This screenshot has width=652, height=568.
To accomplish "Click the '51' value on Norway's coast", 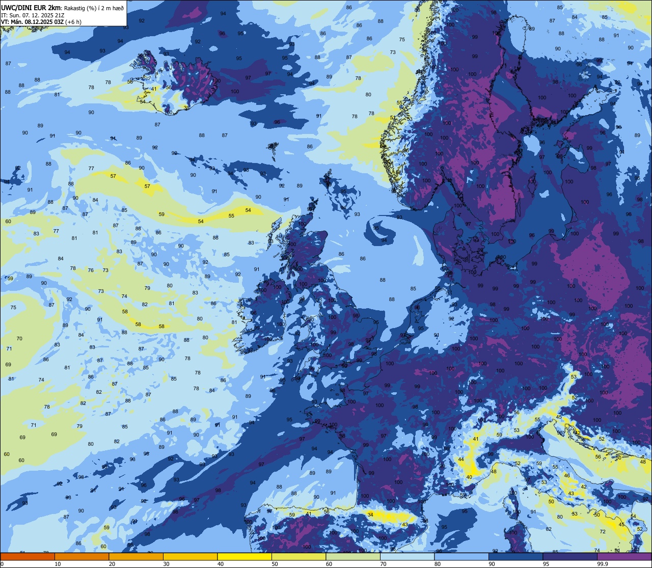I will pyautogui.click(x=393, y=118).
